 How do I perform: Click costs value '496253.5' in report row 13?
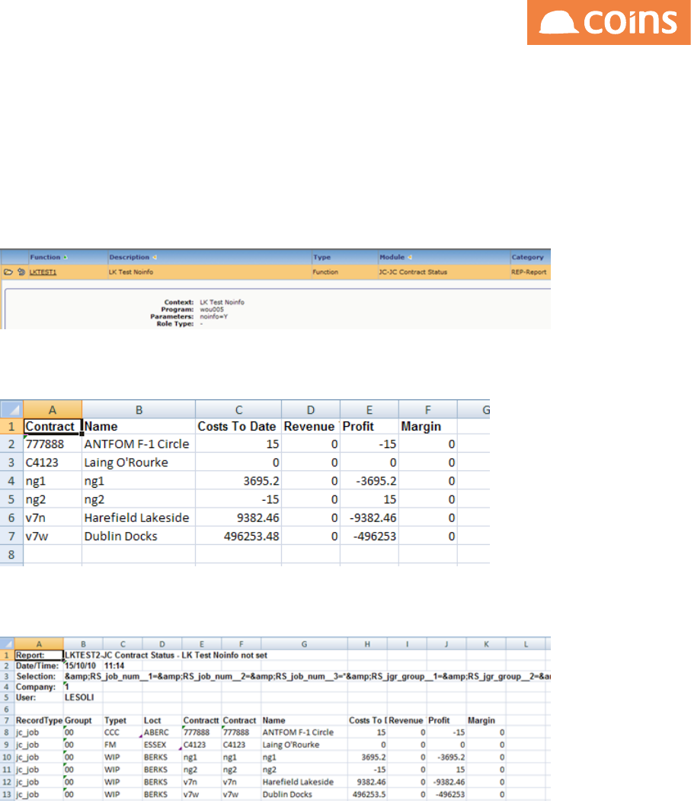click(367, 794)
